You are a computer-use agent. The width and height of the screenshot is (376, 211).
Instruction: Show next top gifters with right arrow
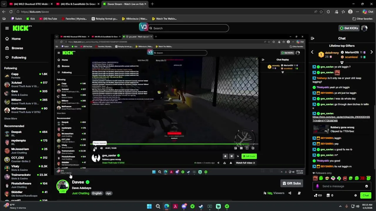tap(372, 52)
